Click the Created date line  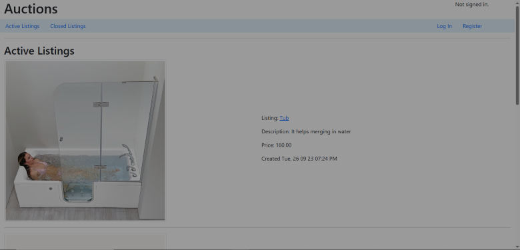point(299,159)
